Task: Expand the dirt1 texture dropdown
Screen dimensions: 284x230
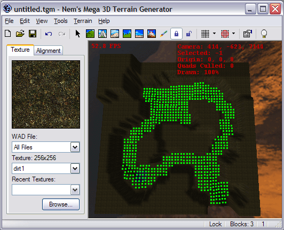Action: click(75, 169)
